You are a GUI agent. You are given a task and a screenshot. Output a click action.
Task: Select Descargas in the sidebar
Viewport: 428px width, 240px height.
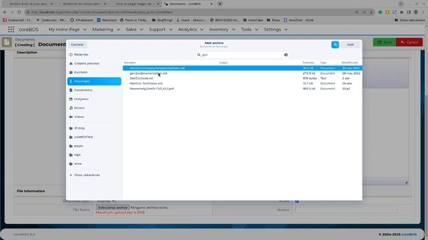pos(94,81)
